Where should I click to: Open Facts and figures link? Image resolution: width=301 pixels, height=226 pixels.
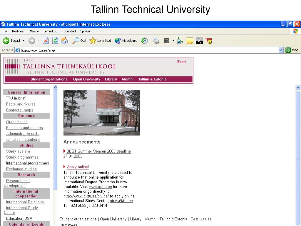(x=21, y=104)
